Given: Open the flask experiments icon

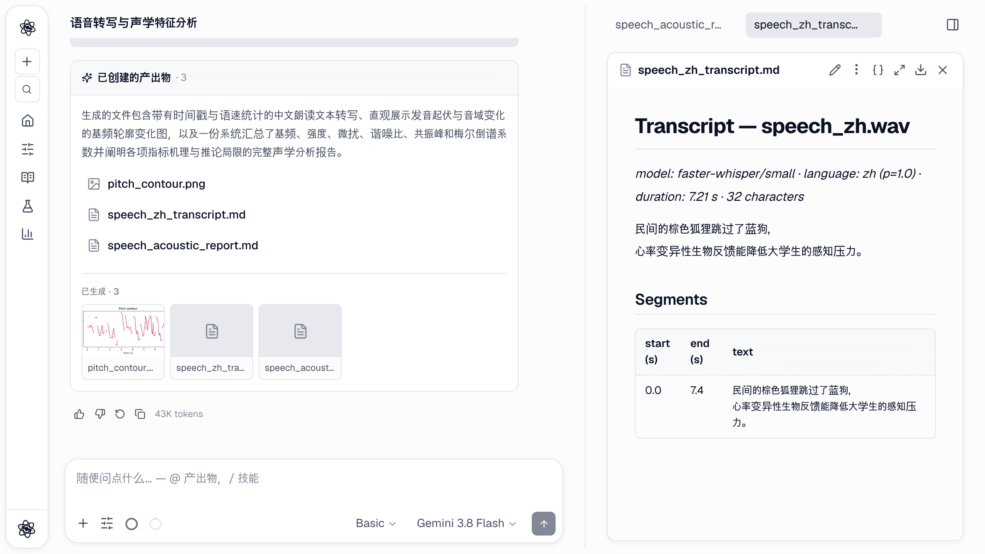Looking at the screenshot, I should [x=27, y=206].
